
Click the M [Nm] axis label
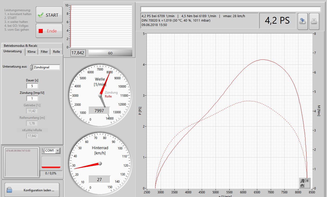click(x=319, y=110)
